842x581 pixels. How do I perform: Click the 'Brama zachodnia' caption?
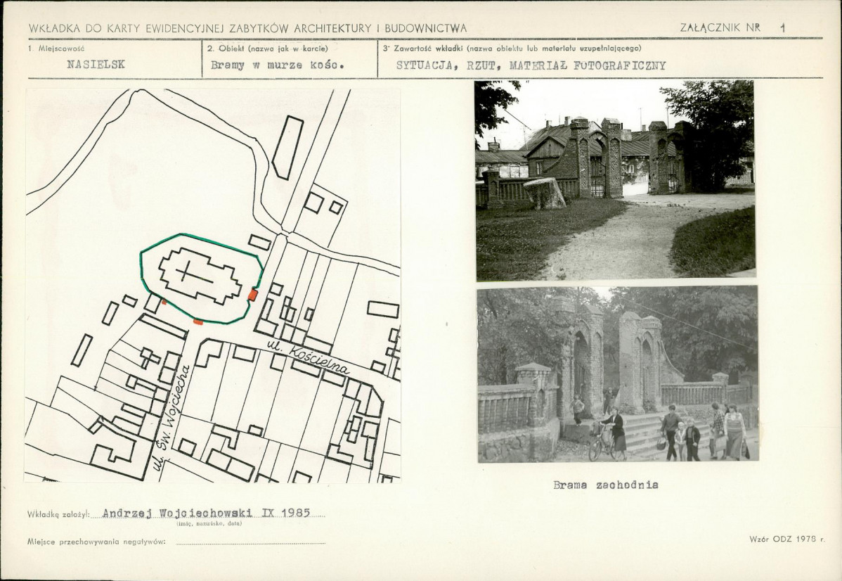point(606,485)
